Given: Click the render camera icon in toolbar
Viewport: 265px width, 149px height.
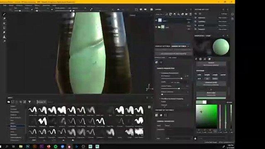Looking at the screenshot, I should click(152, 10).
